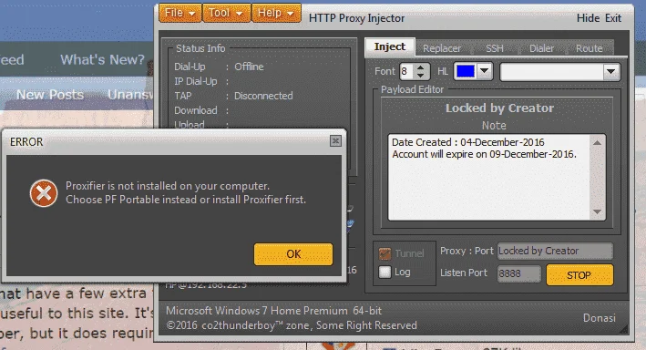Image resolution: width=646 pixels, height=350 pixels.
Task: Decrease font size with down arrow
Action: pos(420,76)
